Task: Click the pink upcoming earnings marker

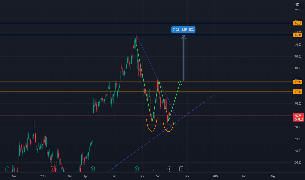Action: tap(181, 169)
